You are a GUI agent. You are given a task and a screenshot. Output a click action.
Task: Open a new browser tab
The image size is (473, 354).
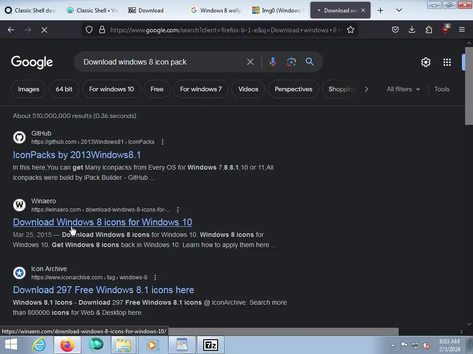381,10
